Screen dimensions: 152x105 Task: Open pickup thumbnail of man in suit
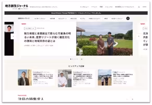click(25, 77)
